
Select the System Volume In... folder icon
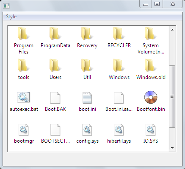pos(151,34)
